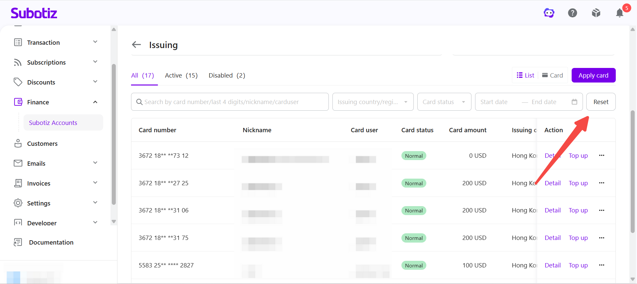Open Detail for card ending 27 25
637x284 pixels.
point(553,183)
